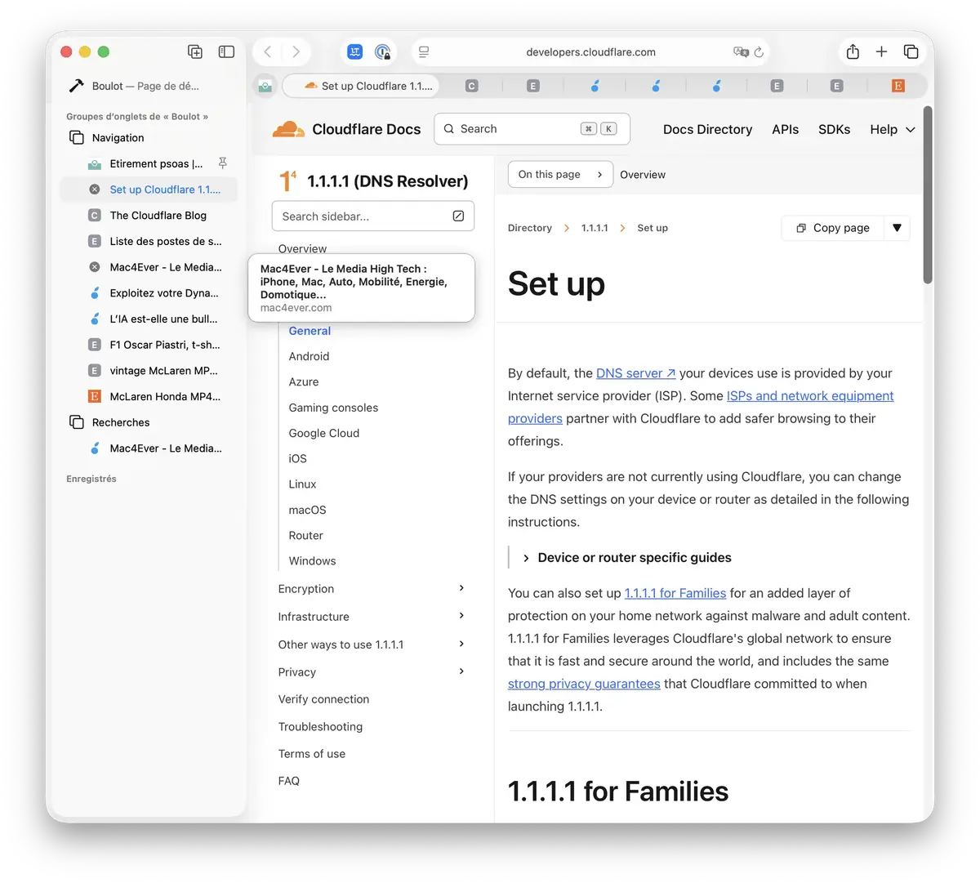Click the 1Password extension icon
Screen dimensions: 980x883
(382, 52)
